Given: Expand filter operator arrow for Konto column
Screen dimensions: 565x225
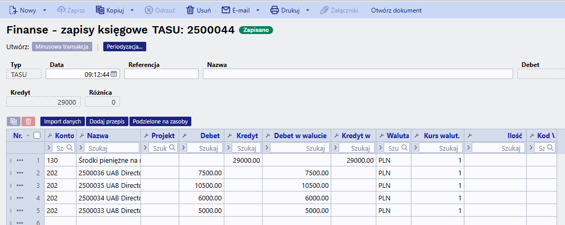Looking at the screenshot, I should [x=49, y=148].
